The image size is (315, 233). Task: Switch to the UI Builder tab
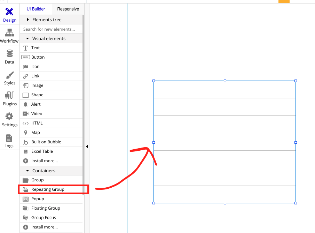(x=36, y=9)
